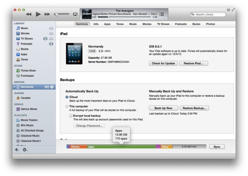Switch to mini player icon
Image resolution: width=248 pixels, height=176 pixels.
pos(228,10)
